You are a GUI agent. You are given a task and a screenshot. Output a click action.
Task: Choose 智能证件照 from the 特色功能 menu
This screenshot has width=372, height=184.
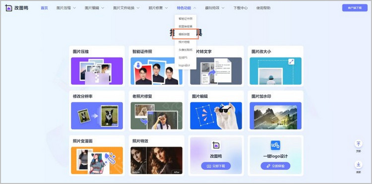click(186, 18)
